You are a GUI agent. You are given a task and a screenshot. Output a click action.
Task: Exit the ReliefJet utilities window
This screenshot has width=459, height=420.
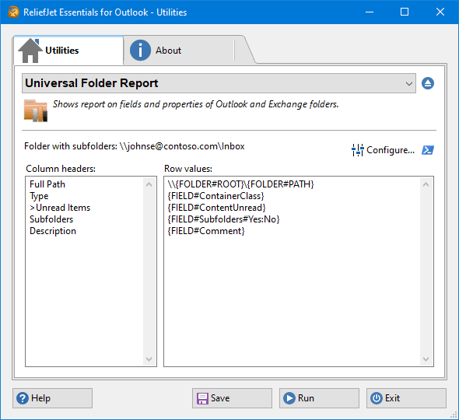(406, 398)
